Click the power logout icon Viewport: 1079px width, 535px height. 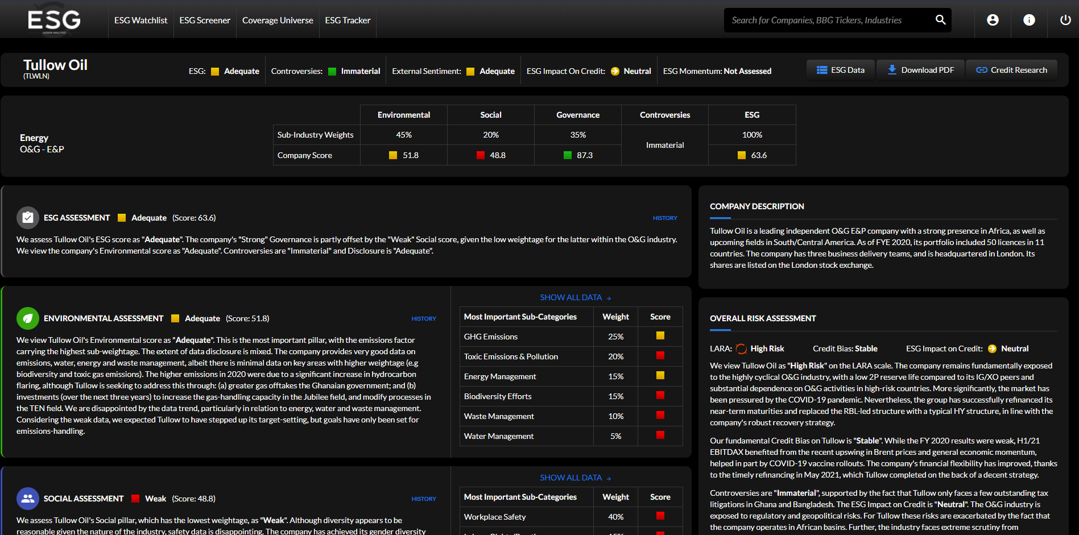point(1064,19)
